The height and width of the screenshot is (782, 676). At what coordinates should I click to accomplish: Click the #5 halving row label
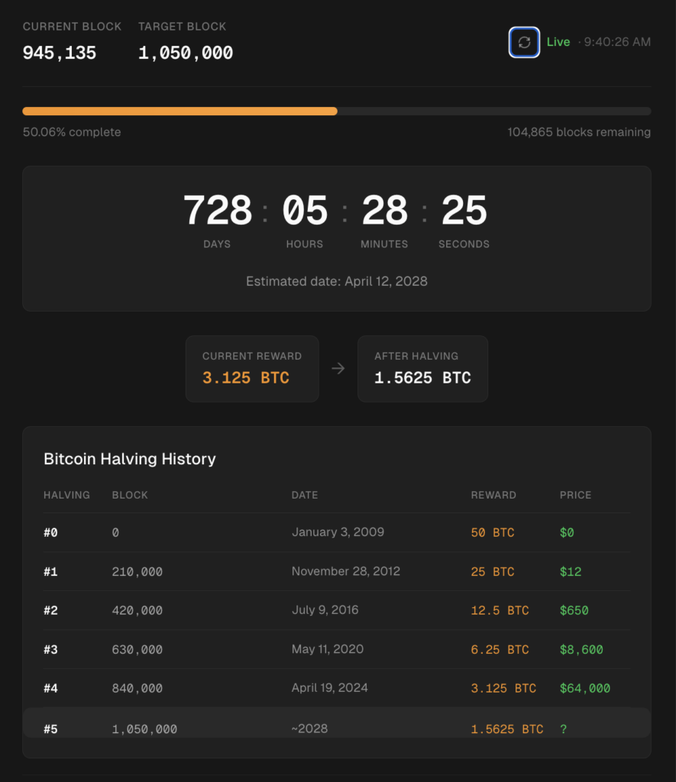50,729
